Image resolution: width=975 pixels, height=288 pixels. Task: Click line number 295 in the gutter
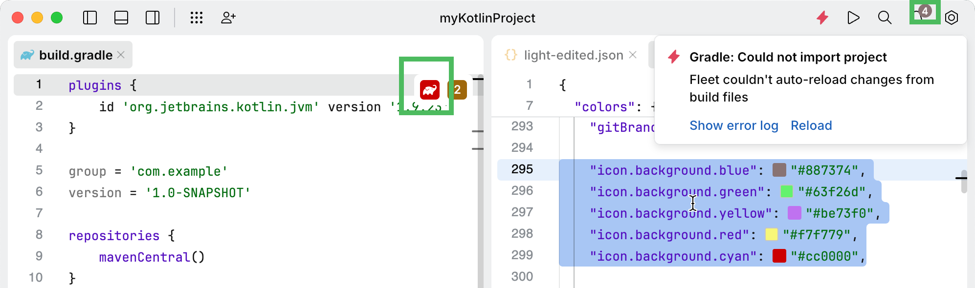click(522, 169)
